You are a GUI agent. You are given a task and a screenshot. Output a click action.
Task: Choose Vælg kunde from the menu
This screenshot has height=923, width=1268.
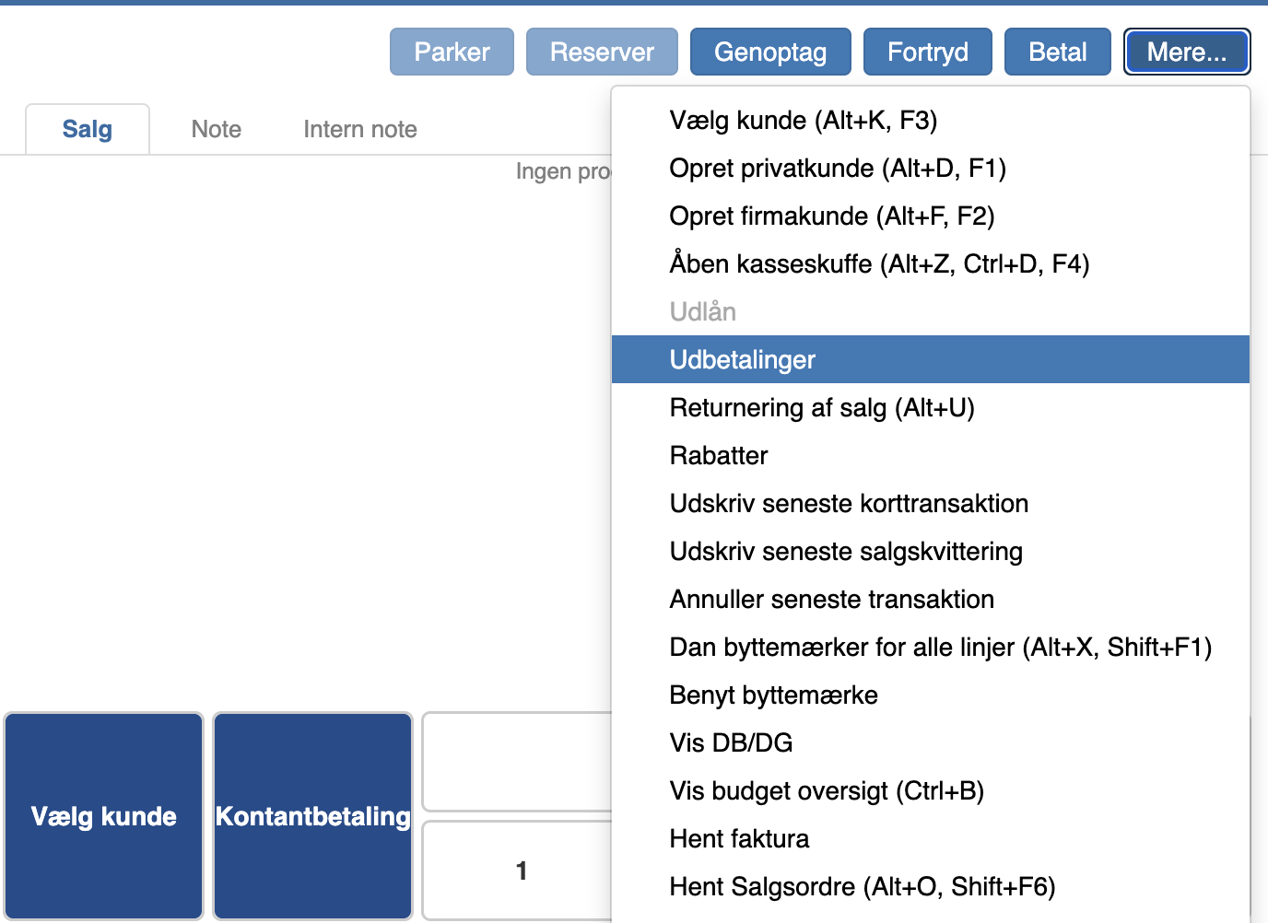tap(803, 121)
